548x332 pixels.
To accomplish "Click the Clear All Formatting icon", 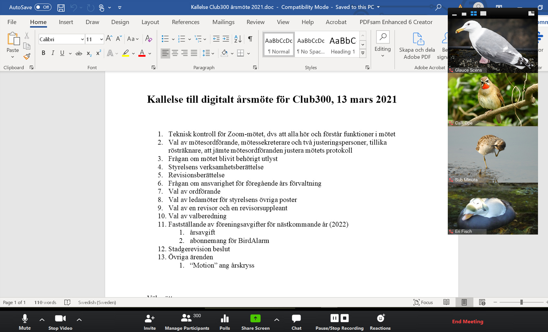I will pyautogui.click(x=148, y=39).
